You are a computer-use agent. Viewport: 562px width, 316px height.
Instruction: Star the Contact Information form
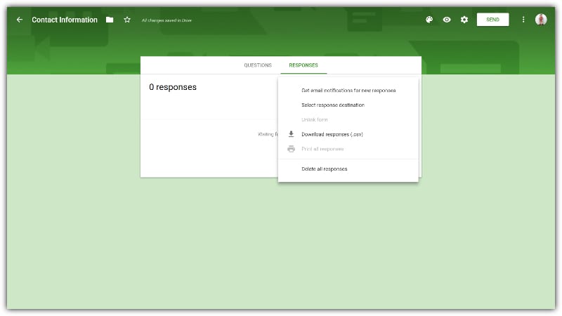coord(127,20)
